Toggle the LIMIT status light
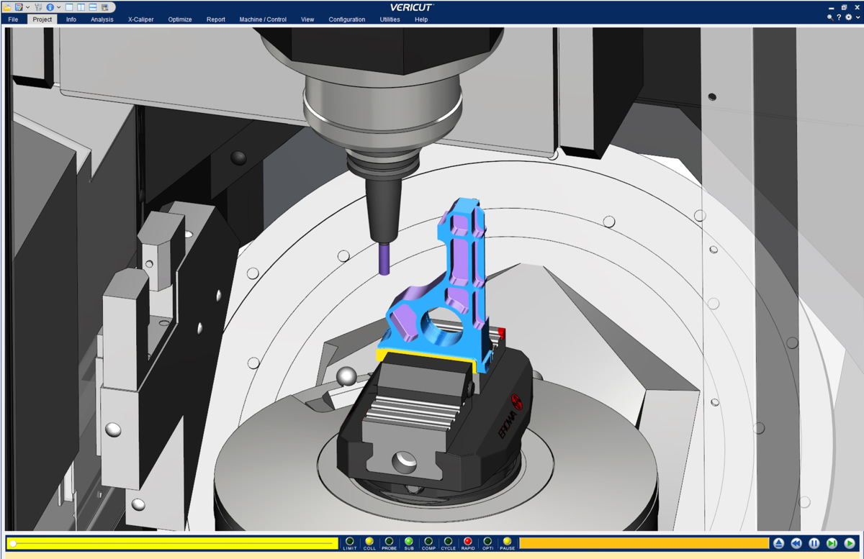 [x=350, y=541]
